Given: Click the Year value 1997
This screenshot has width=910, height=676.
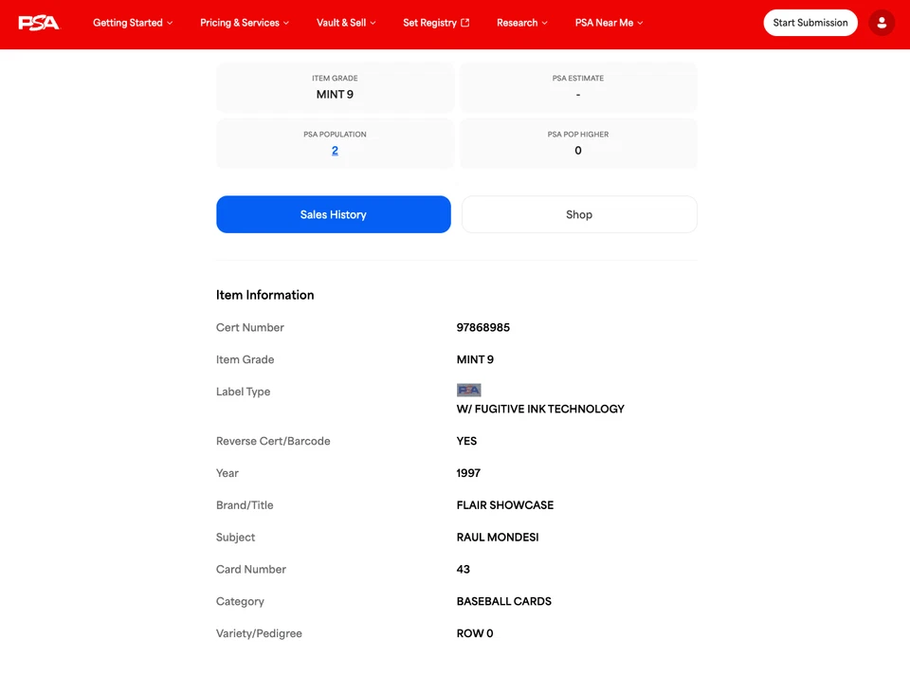Looking at the screenshot, I should point(468,473).
